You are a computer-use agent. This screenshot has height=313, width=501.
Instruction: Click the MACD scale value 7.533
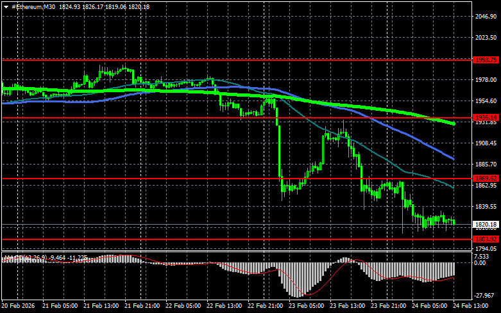click(482, 257)
